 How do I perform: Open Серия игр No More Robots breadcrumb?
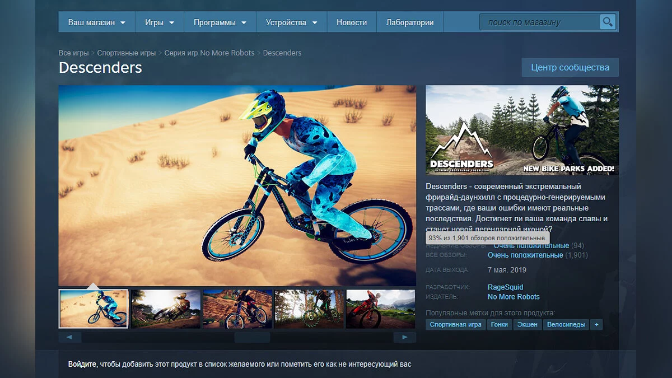click(209, 53)
